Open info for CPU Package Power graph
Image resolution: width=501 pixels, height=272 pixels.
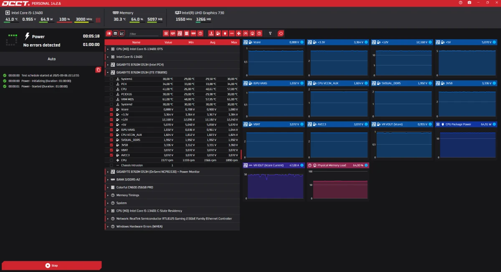click(x=494, y=124)
